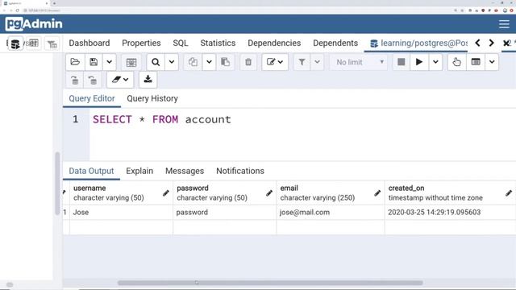Expand the save options dropdown
This screenshot has height=290, width=516.
tap(110, 62)
